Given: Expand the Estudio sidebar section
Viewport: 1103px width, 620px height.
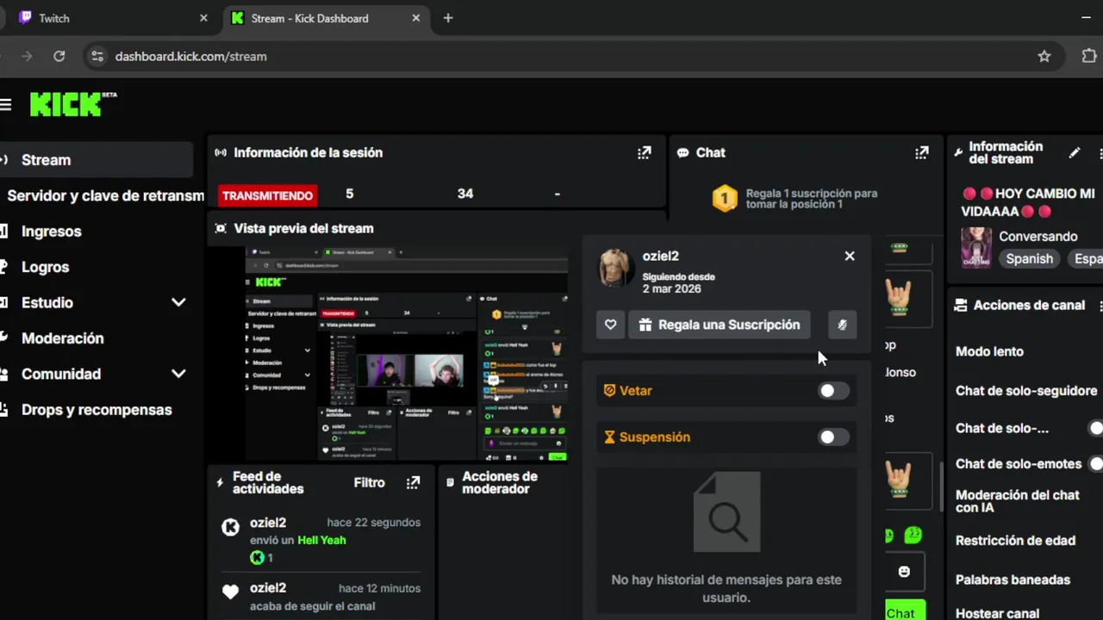Looking at the screenshot, I should point(178,302).
